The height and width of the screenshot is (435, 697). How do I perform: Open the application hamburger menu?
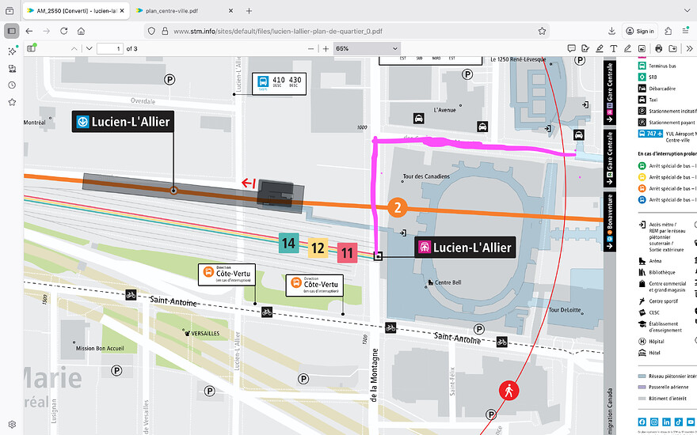pyautogui.click(x=685, y=31)
